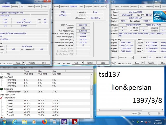This screenshot has height=125, width=166.
Task: Click the Fans PWM group icon in HWMonitor
Action: (x=2, y=77)
